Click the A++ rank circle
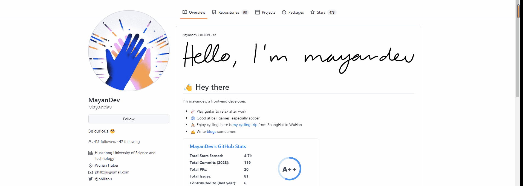The height and width of the screenshot is (186, 523). [x=289, y=169]
